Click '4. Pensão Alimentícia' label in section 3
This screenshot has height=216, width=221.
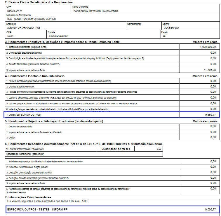pos(33,64)
